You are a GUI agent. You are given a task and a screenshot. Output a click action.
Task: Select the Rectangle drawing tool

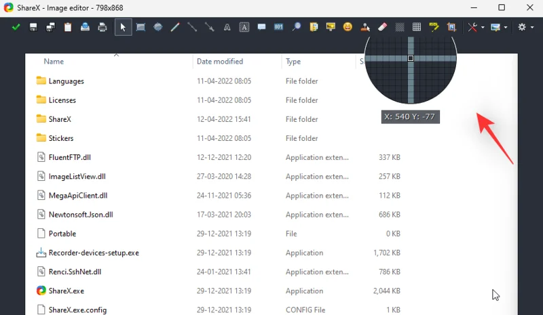point(141,27)
